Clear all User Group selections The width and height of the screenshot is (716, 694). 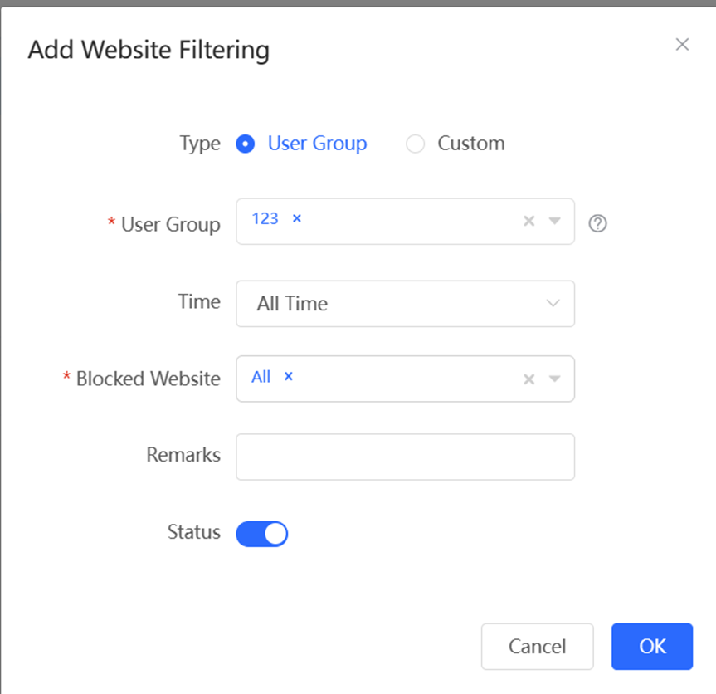[x=528, y=221]
